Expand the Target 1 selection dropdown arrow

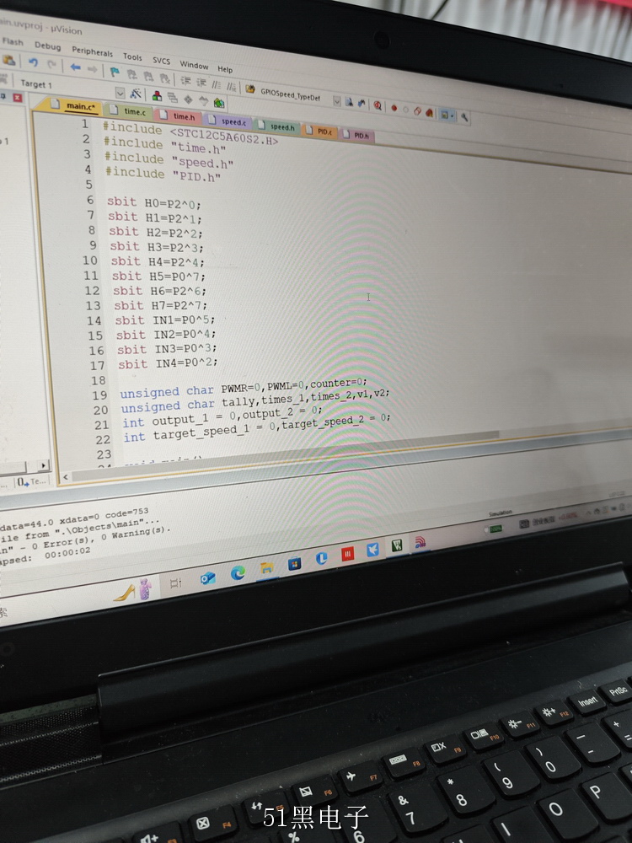tap(120, 93)
